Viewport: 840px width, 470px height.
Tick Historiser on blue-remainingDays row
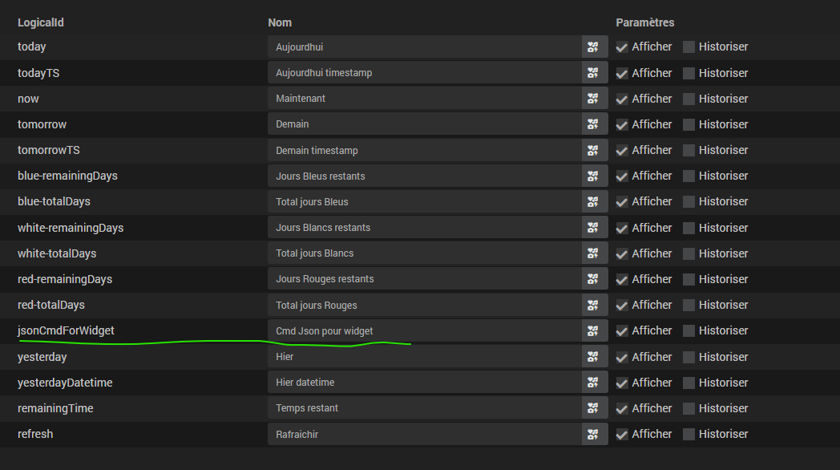click(x=689, y=176)
